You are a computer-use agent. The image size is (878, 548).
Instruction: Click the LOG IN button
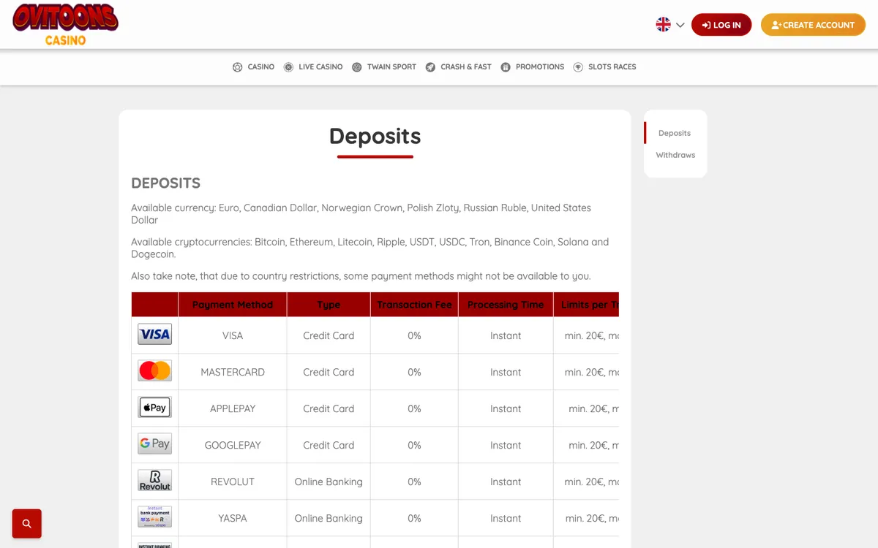click(721, 25)
